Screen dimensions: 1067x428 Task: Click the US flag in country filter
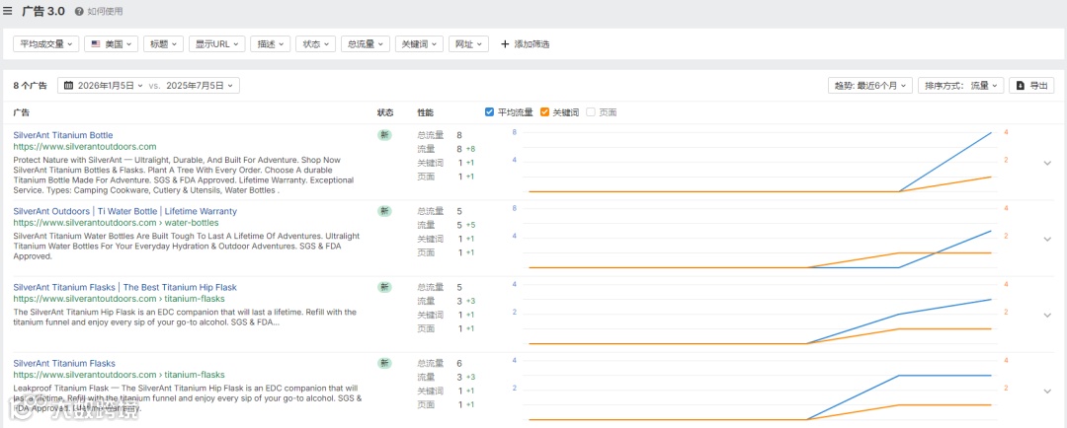[x=95, y=44]
